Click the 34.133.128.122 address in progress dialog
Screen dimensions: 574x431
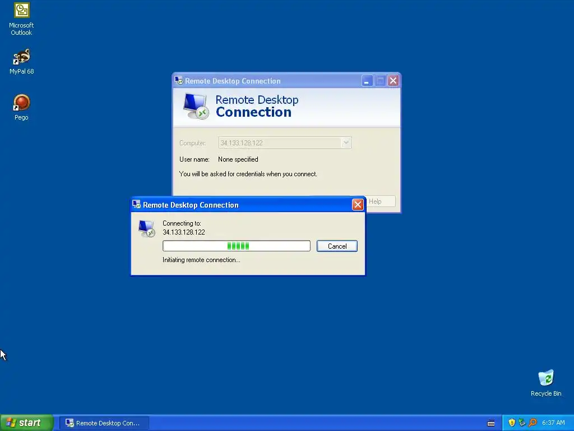point(184,232)
